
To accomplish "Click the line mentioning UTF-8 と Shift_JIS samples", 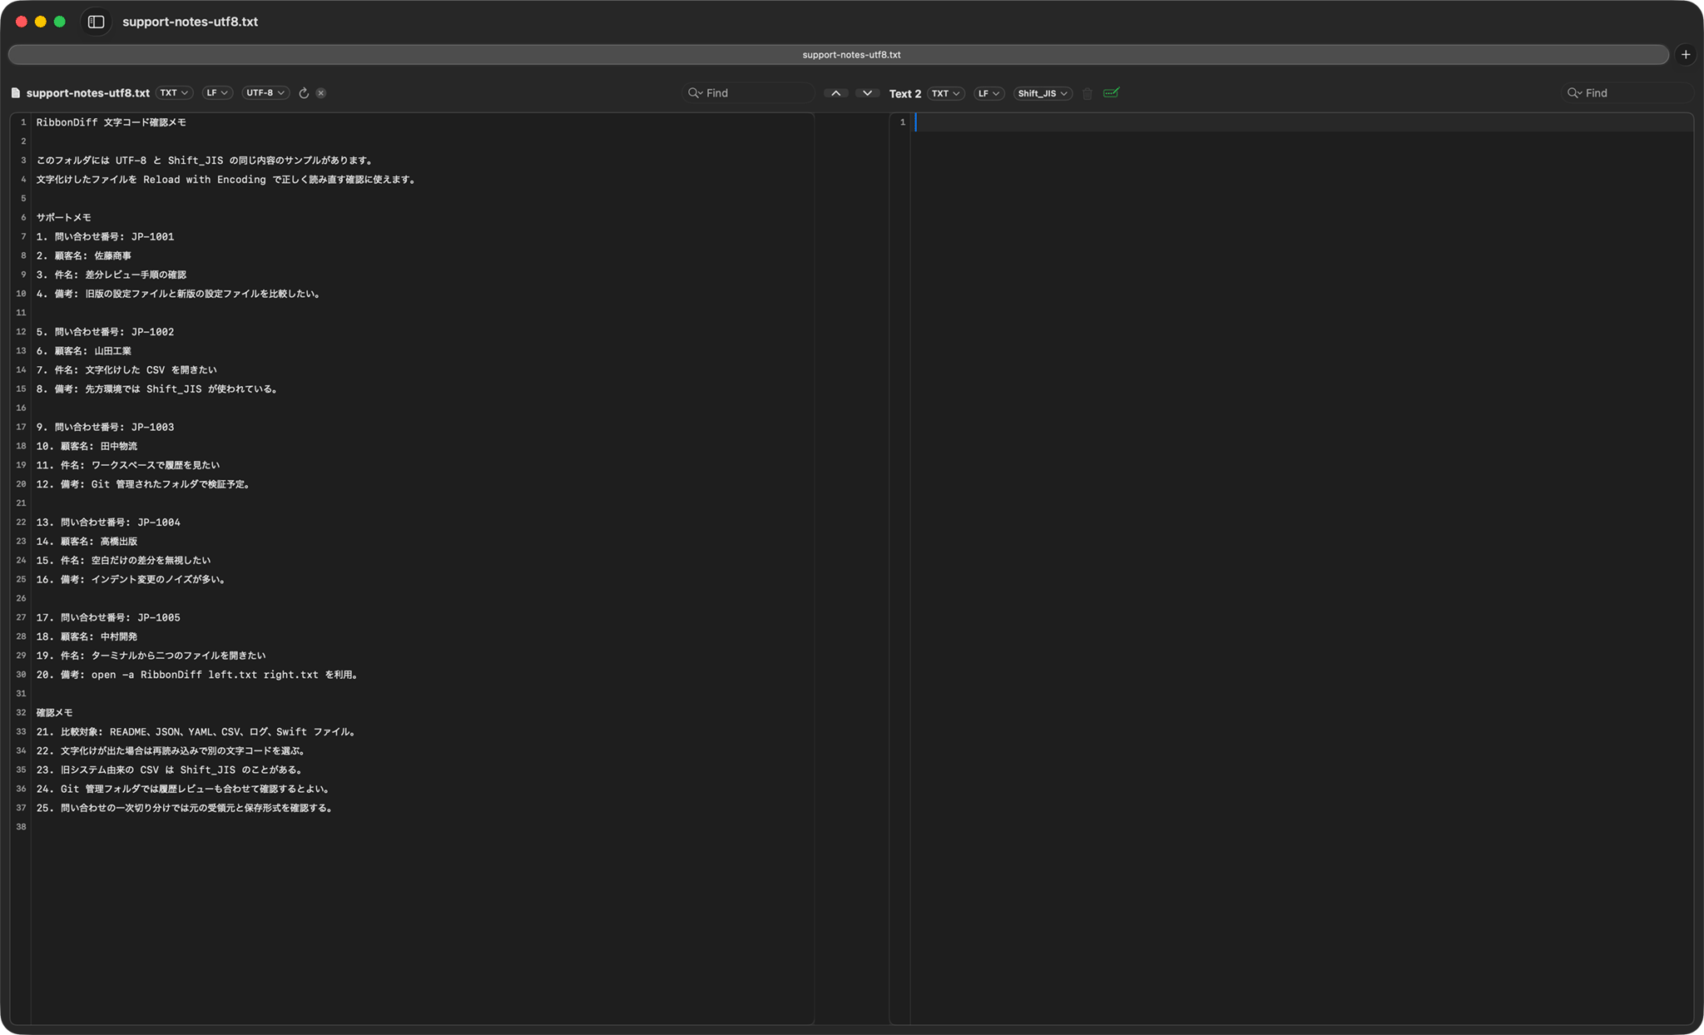I will (x=206, y=161).
